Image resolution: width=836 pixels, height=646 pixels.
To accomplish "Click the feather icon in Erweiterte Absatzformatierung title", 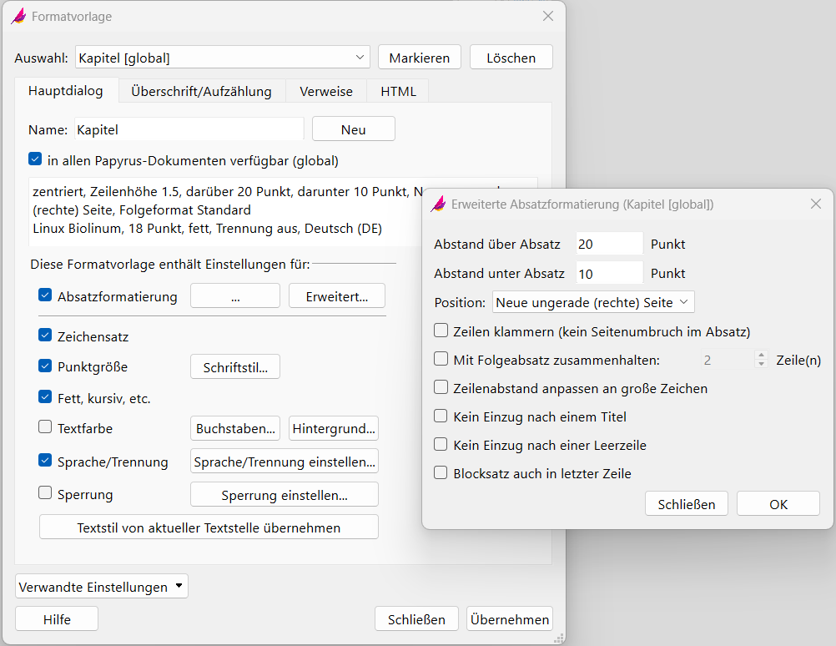I will 438,204.
